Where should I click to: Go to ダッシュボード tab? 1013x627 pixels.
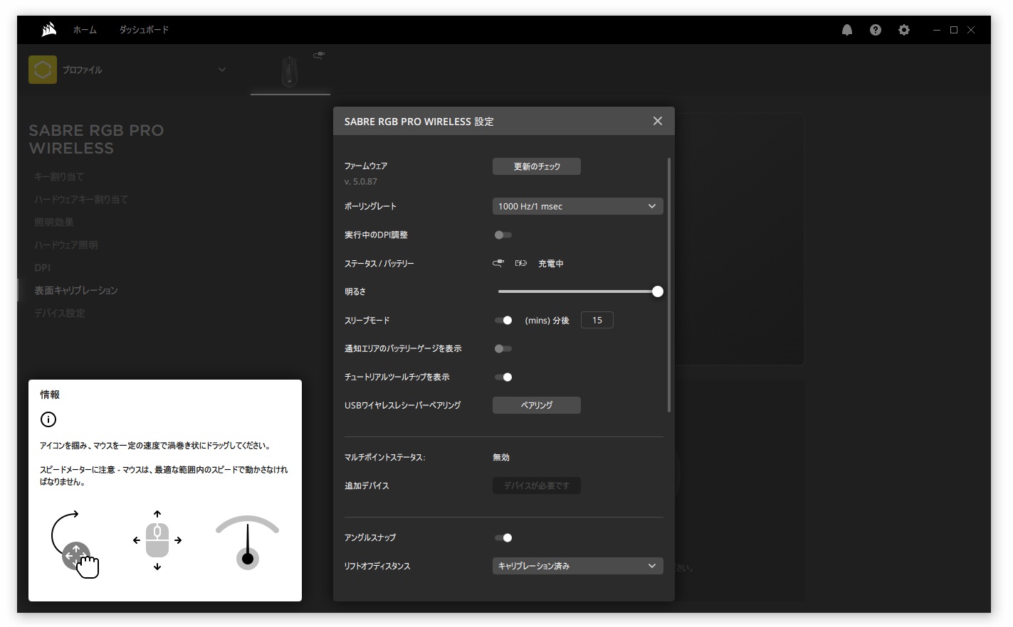144,30
